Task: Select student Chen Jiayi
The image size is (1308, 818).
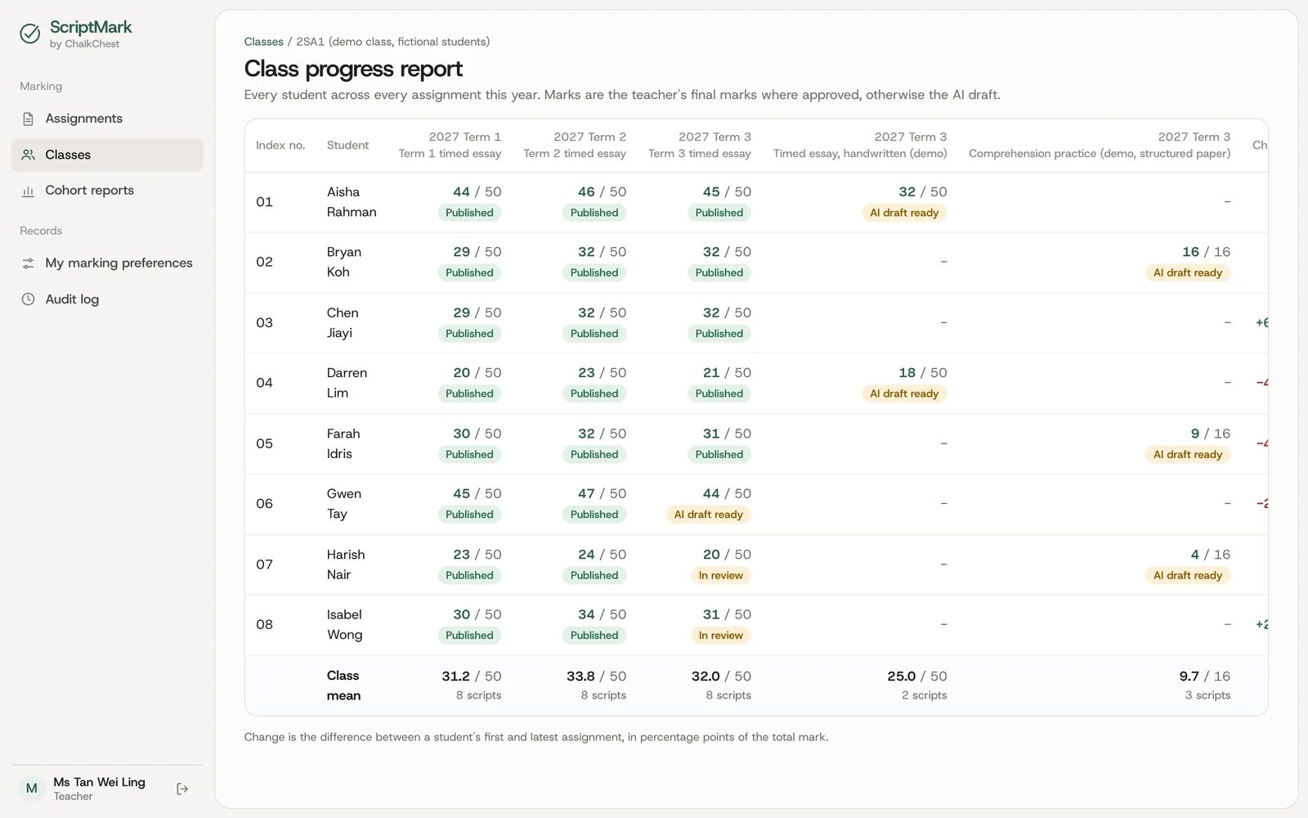Action: pyautogui.click(x=343, y=323)
